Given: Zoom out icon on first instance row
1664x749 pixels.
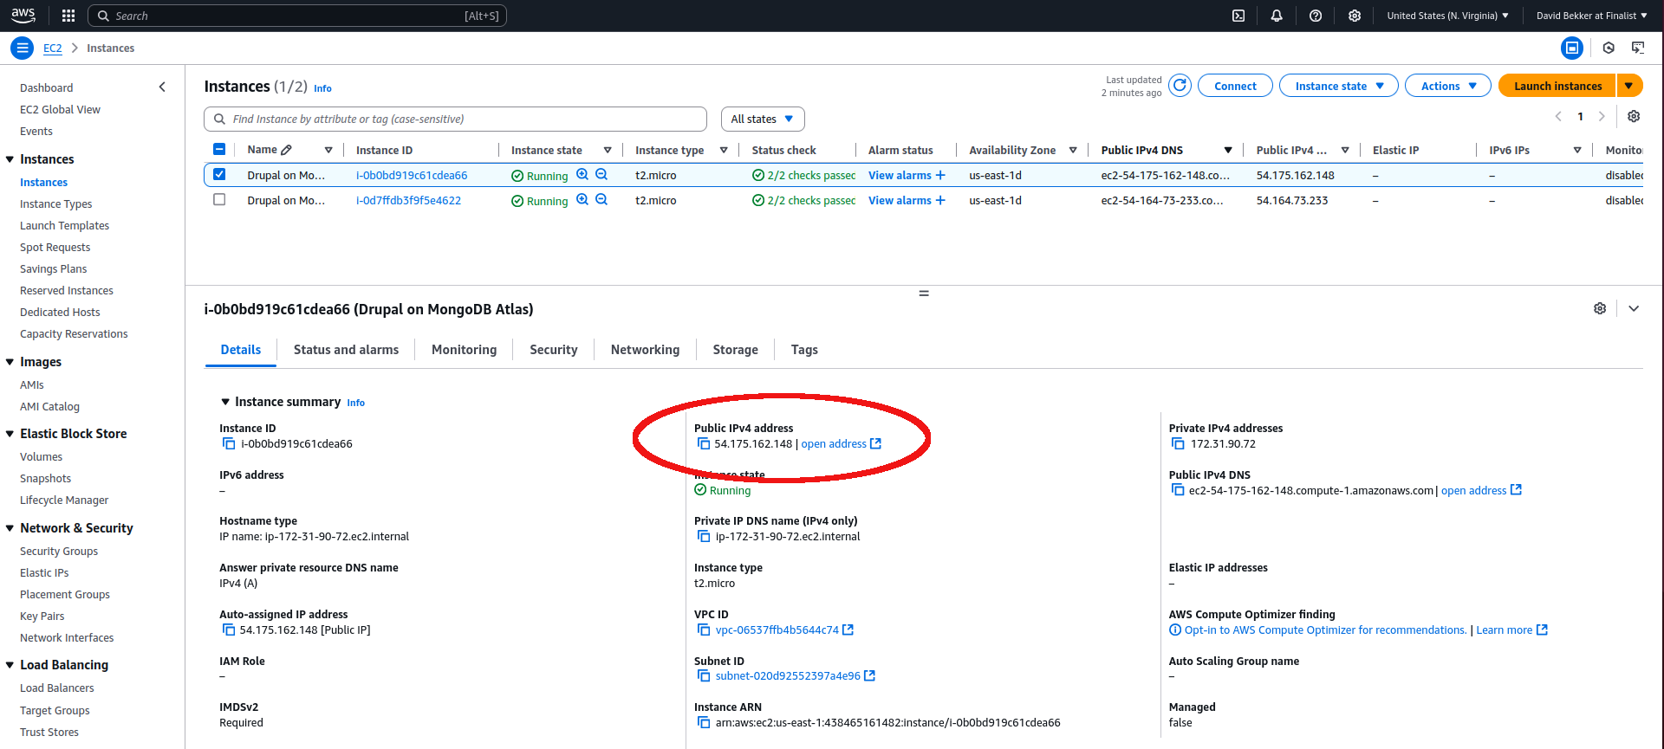Looking at the screenshot, I should click(x=601, y=175).
